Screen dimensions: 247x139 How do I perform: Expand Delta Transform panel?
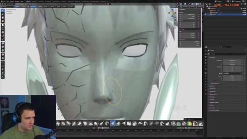tap(215, 83)
